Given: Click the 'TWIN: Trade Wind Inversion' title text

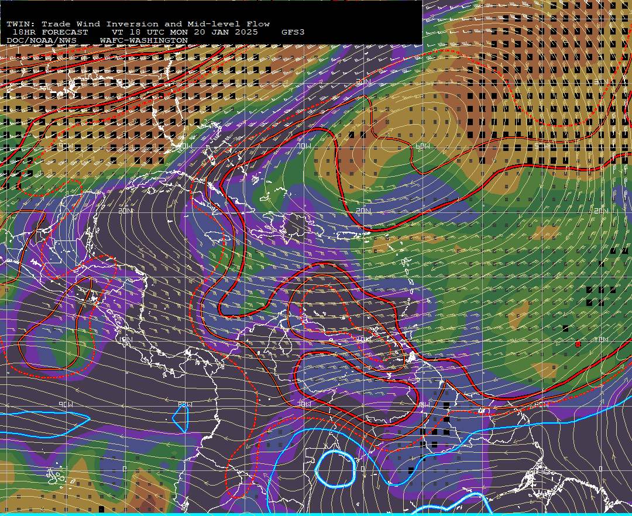Looking at the screenshot, I should point(83,24).
